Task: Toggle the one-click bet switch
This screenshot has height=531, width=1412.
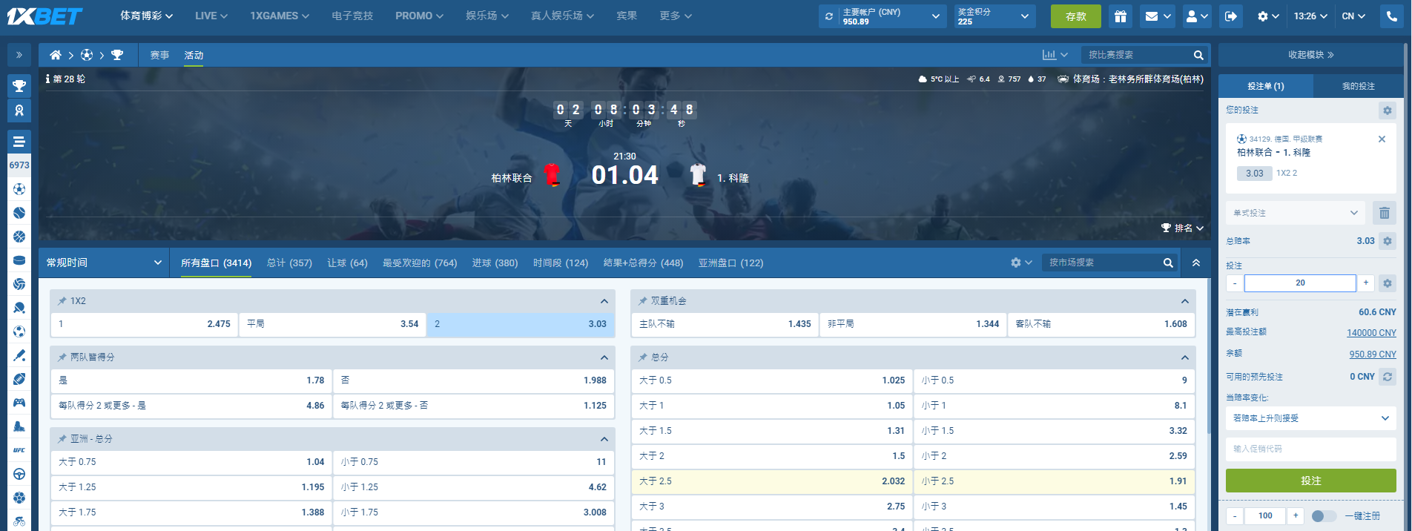Action: point(1323,516)
